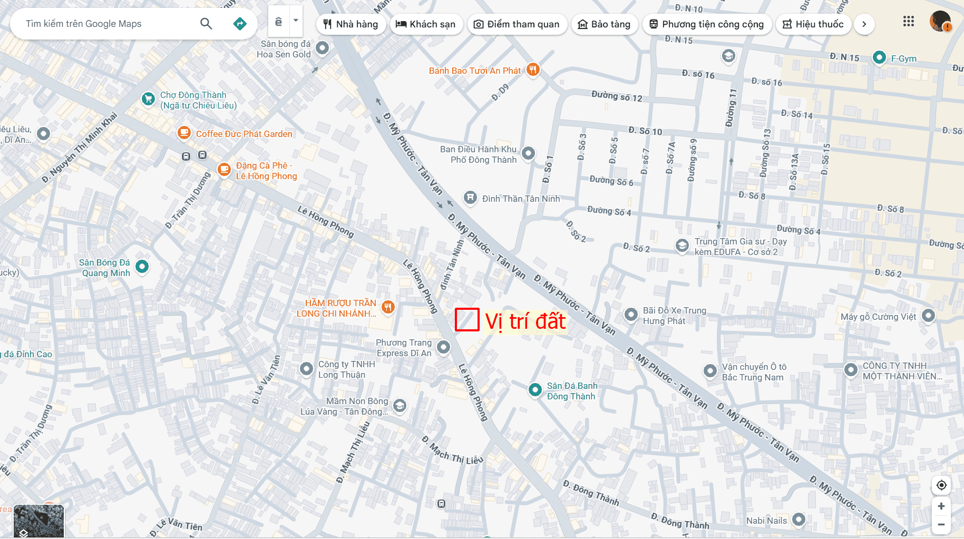Select the Chợ Đông Thành market pin
Screen dimensions: 964x539
[x=149, y=99]
